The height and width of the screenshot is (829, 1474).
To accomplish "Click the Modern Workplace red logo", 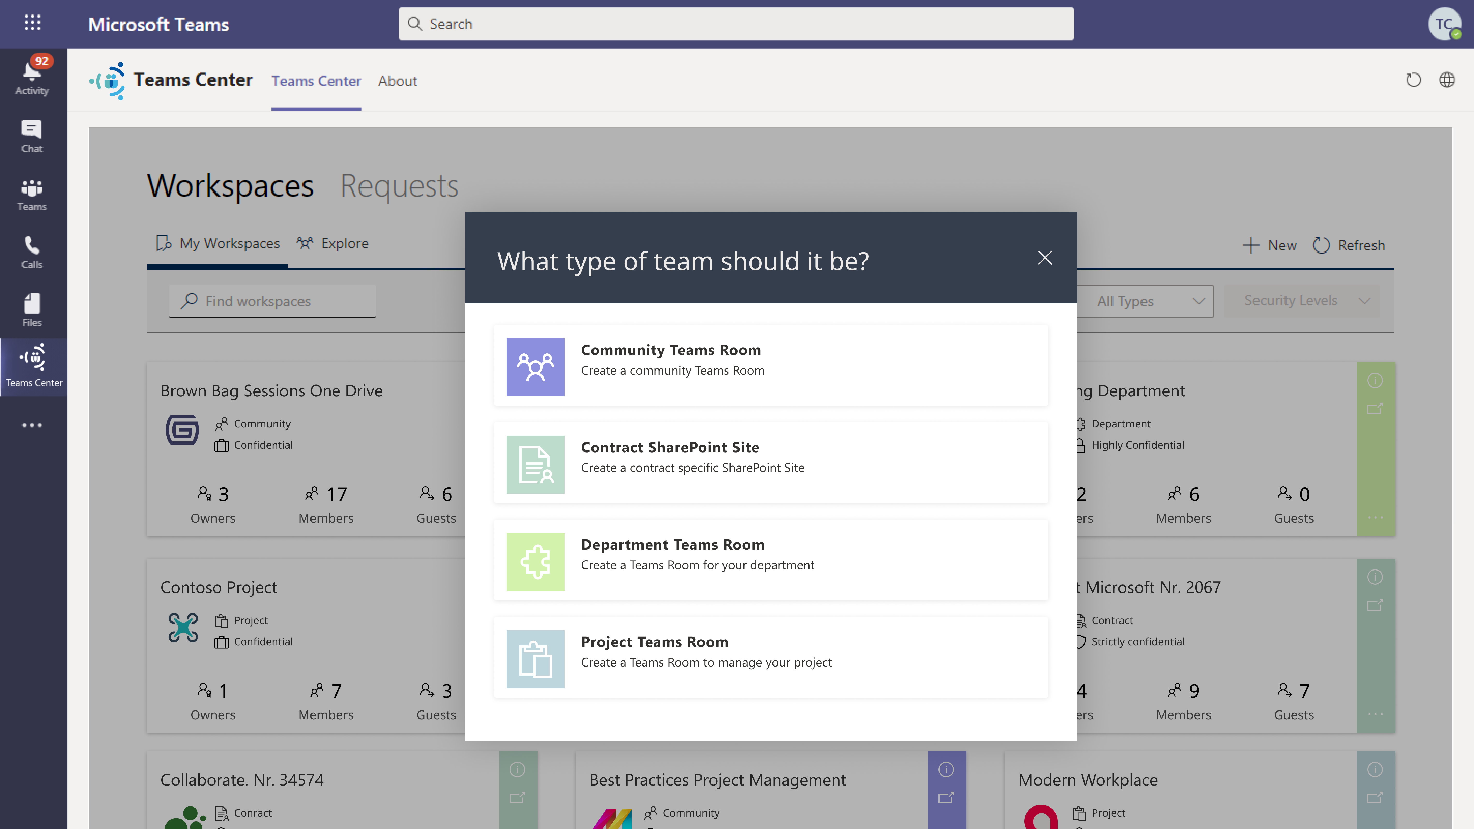I will pos(1041,817).
